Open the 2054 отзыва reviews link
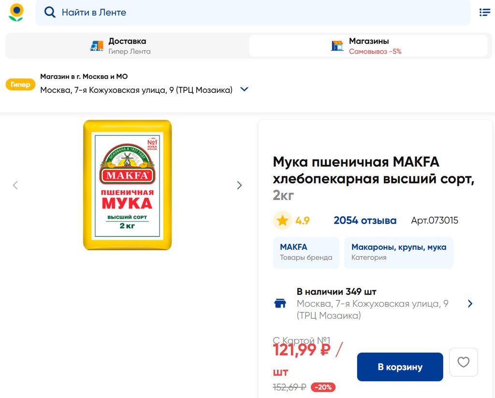The width and height of the screenshot is (495, 398). [x=364, y=221]
